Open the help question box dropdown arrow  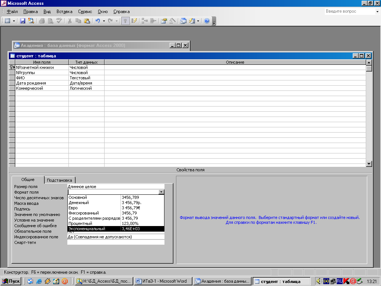pyautogui.click(x=377, y=12)
